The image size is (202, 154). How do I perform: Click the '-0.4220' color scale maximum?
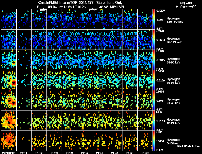pyautogui.click(x=160, y=11)
